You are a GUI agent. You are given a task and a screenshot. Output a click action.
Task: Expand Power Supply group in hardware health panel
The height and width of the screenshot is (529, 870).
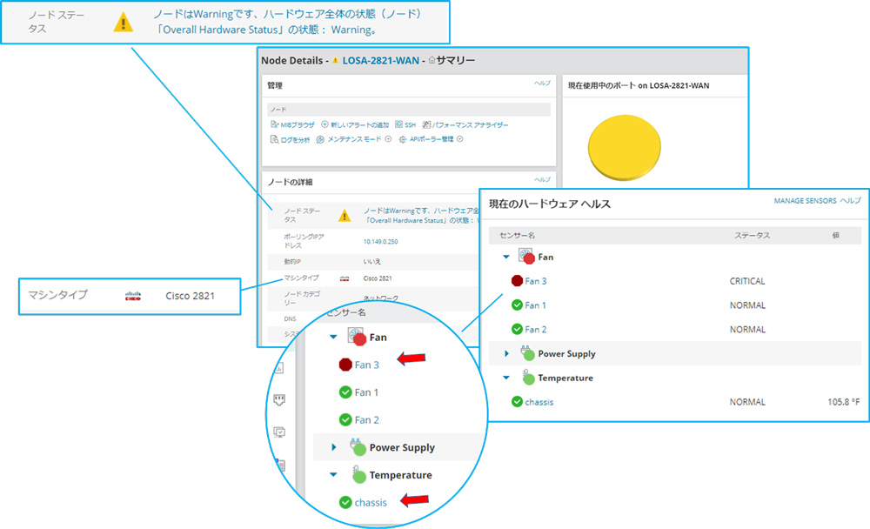click(x=506, y=353)
